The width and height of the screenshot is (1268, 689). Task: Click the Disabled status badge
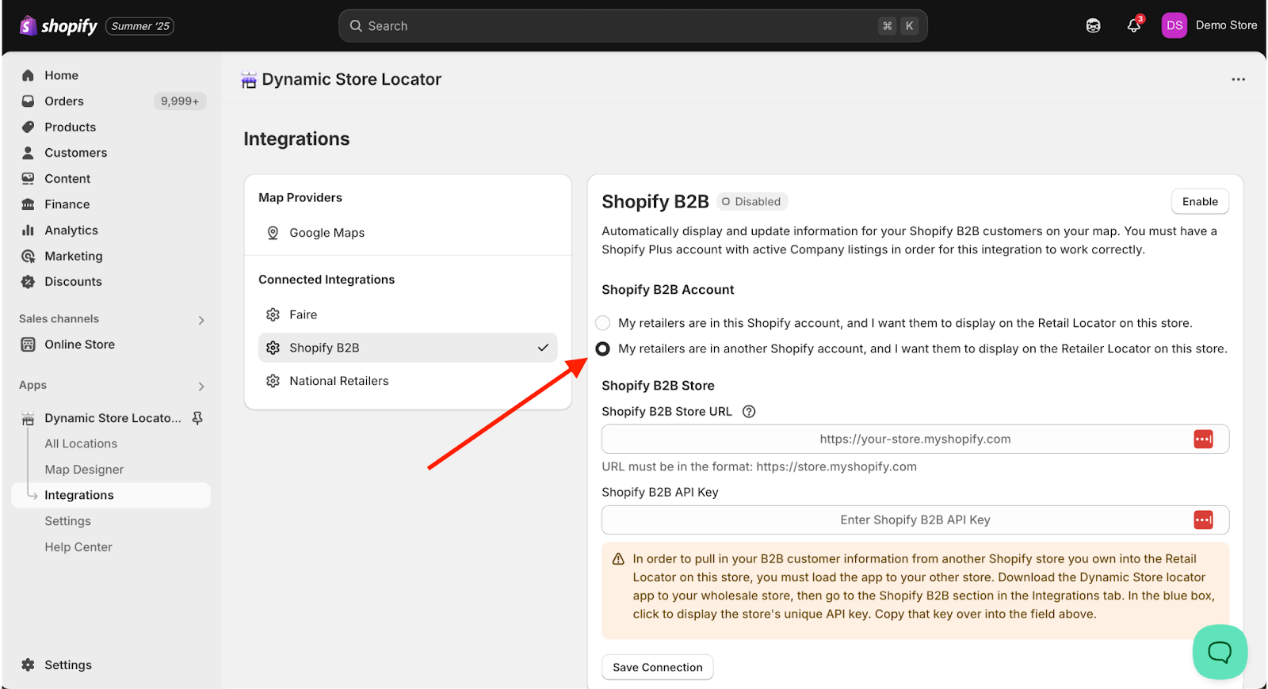(751, 201)
